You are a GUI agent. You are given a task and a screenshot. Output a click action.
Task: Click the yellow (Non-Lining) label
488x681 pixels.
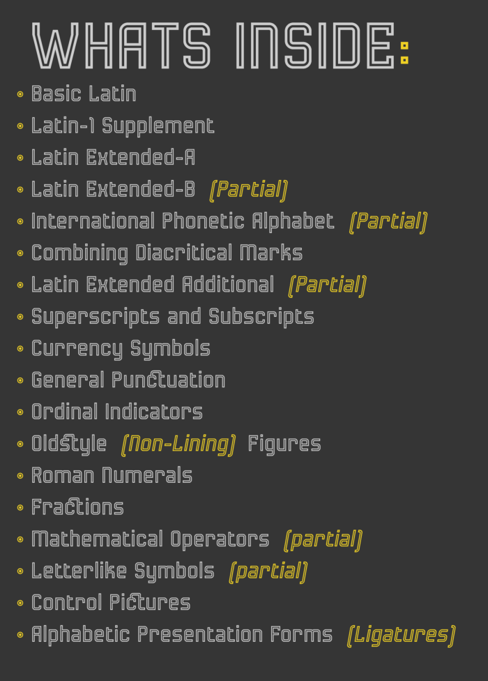coord(178,444)
